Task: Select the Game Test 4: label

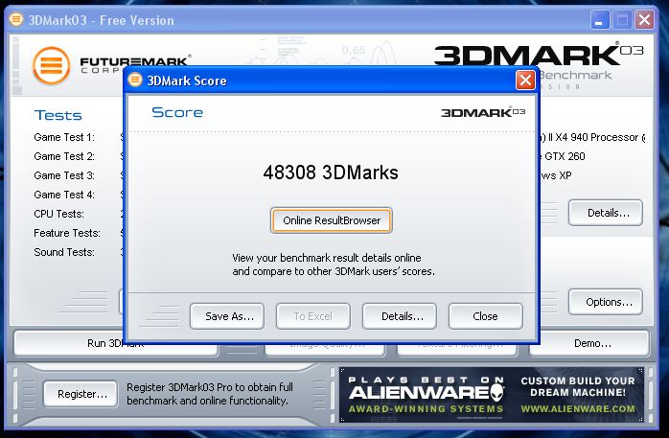Action: pos(64,195)
